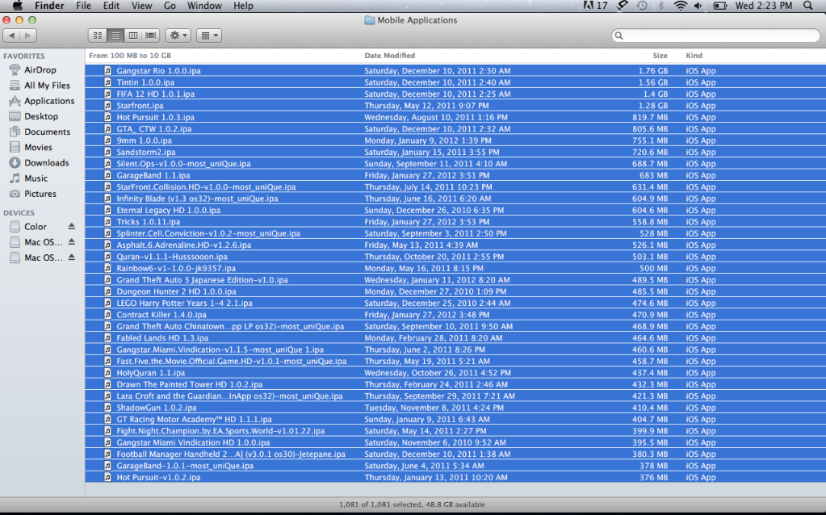Select ShadowGun 1.0.2.ipa file

click(x=455, y=408)
